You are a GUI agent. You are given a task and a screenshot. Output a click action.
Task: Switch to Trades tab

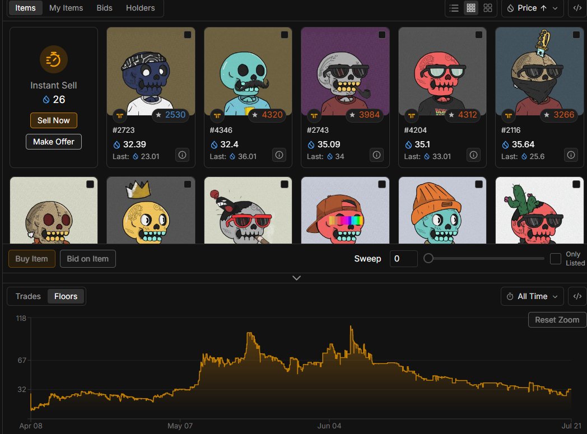coord(28,296)
